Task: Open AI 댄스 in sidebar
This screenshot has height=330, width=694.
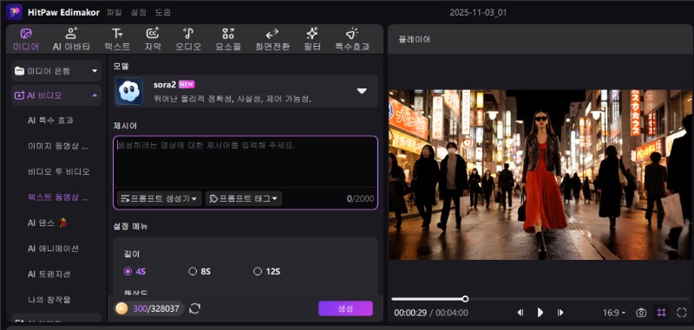Action: pyautogui.click(x=48, y=223)
